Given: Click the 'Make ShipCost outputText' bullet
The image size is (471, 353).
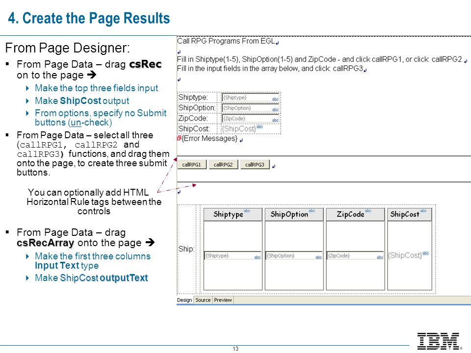Looking at the screenshot, I should (91, 277).
